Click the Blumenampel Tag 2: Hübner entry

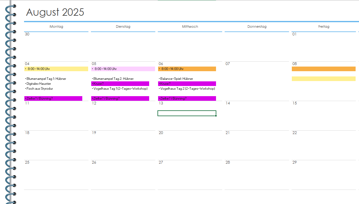click(113, 79)
